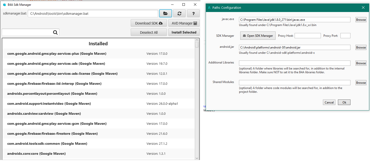Click the scrollbar down arrow in package list
Image resolution: width=370 pixels, height=162 pixels.
click(x=197, y=158)
